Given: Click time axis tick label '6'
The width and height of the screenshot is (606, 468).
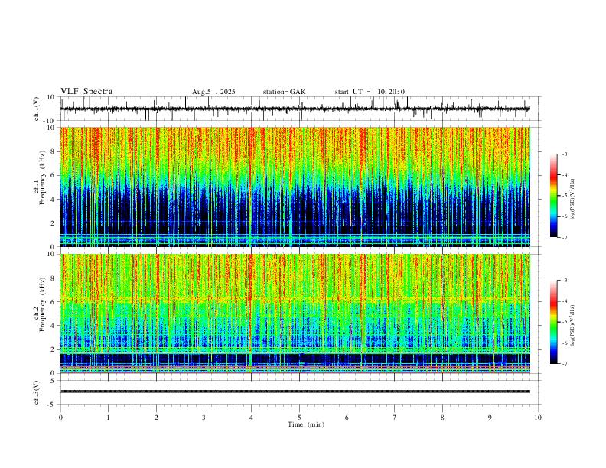Looking at the screenshot, I should (x=347, y=418).
